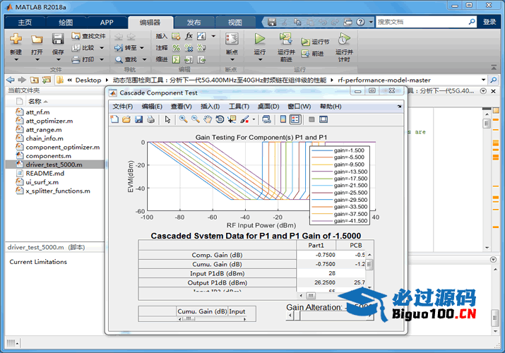505x353 pixels.
Task: Click the Print Figure icon in figure toolbar
Action: pos(150,119)
